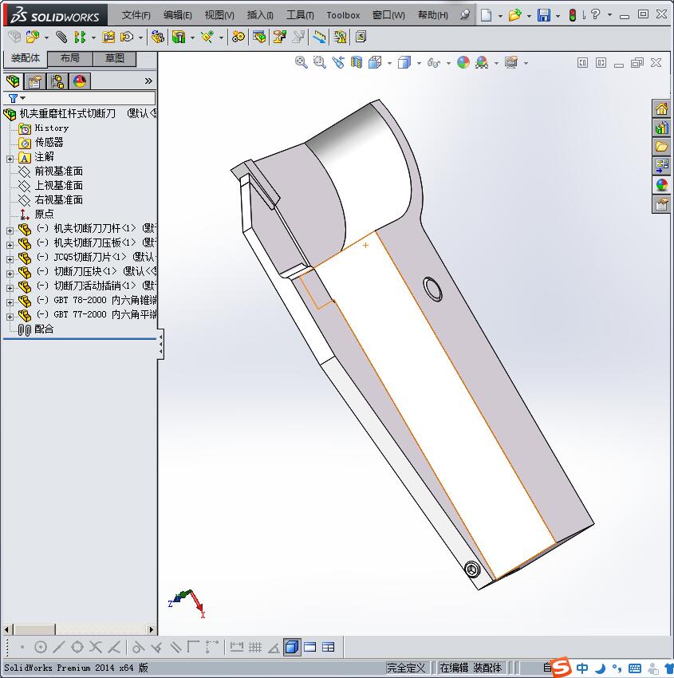Viewport: 674px width, 678px height.
Task: Click the Instant3D icon at toolbar end
Action: [x=361, y=37]
